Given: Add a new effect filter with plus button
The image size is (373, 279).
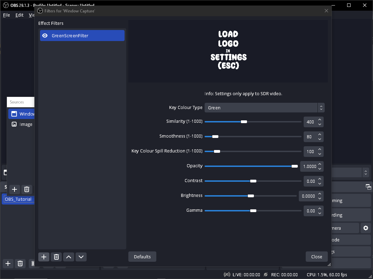Looking at the screenshot, I should (x=43, y=257).
